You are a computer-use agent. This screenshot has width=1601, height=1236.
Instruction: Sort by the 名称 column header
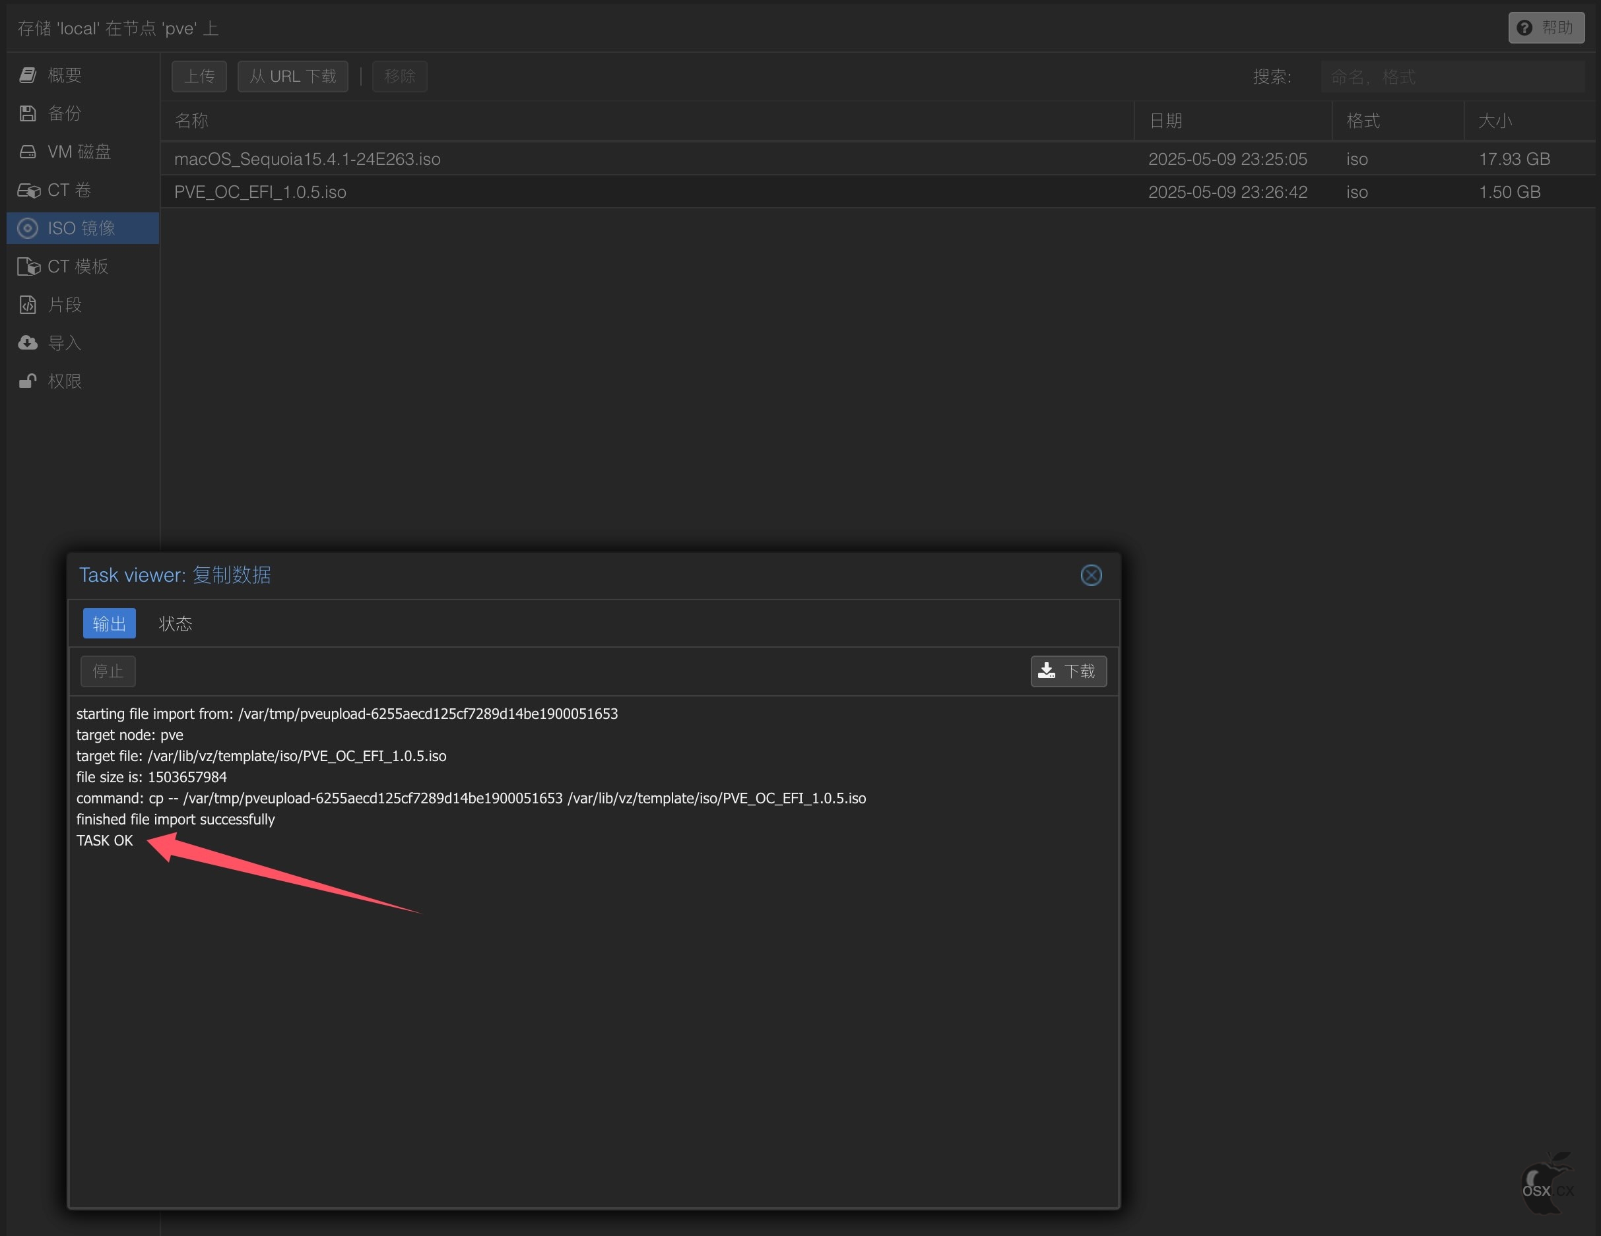(647, 120)
